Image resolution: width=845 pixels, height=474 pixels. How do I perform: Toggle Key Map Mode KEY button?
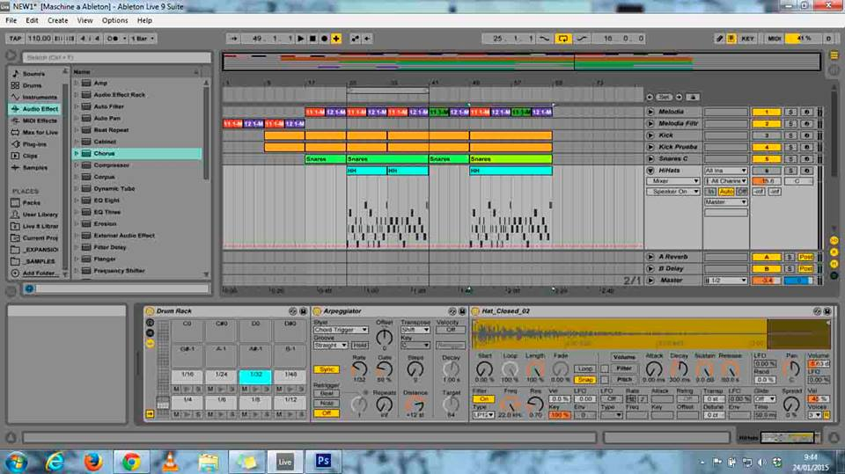click(x=747, y=38)
